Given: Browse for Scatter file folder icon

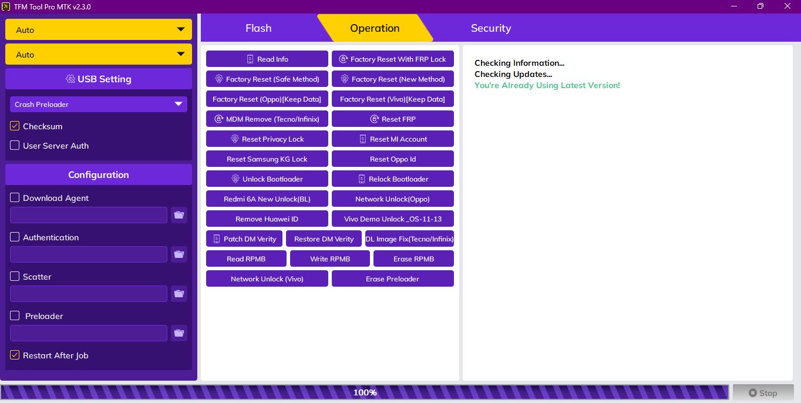Looking at the screenshot, I should (x=179, y=294).
